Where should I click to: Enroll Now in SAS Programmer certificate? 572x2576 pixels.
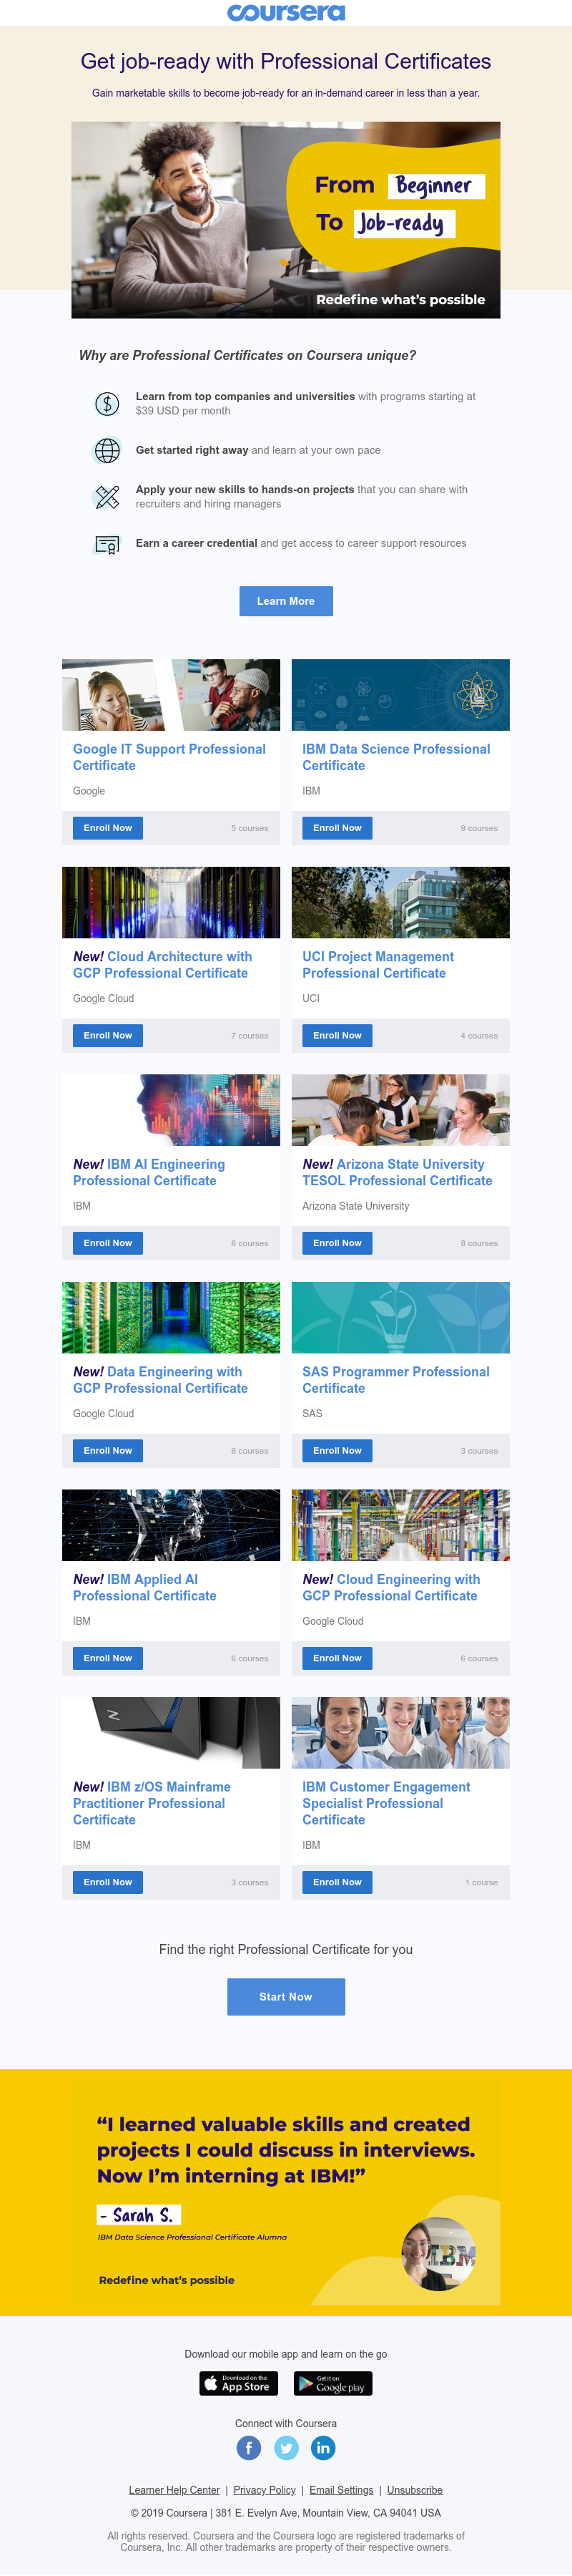337,1451
